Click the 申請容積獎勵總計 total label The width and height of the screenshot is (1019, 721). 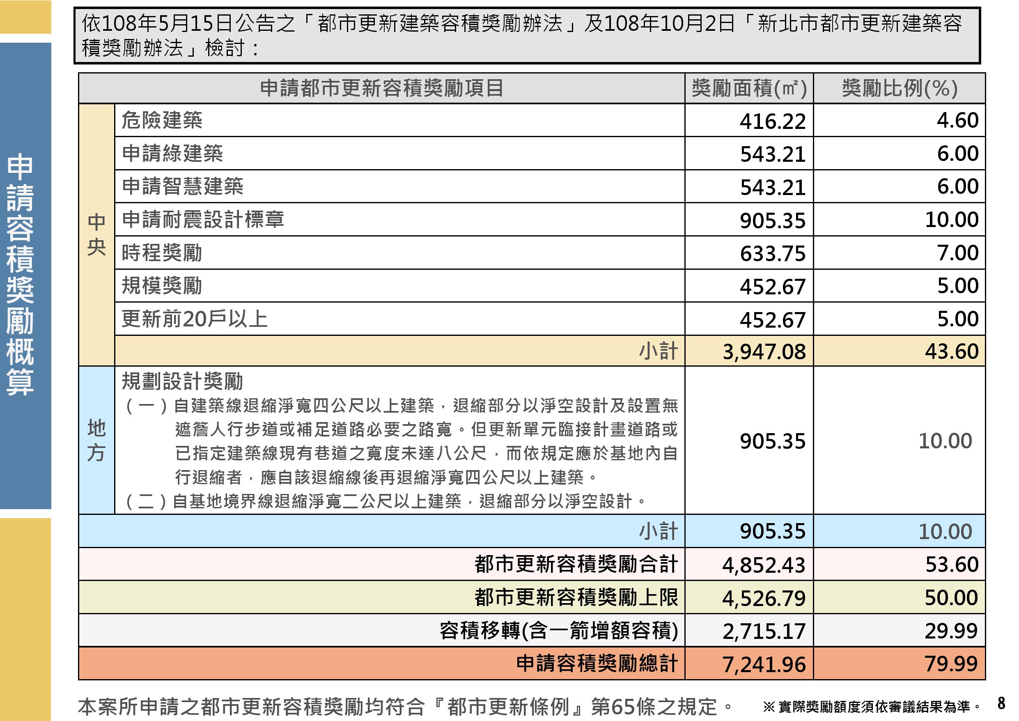click(597, 664)
